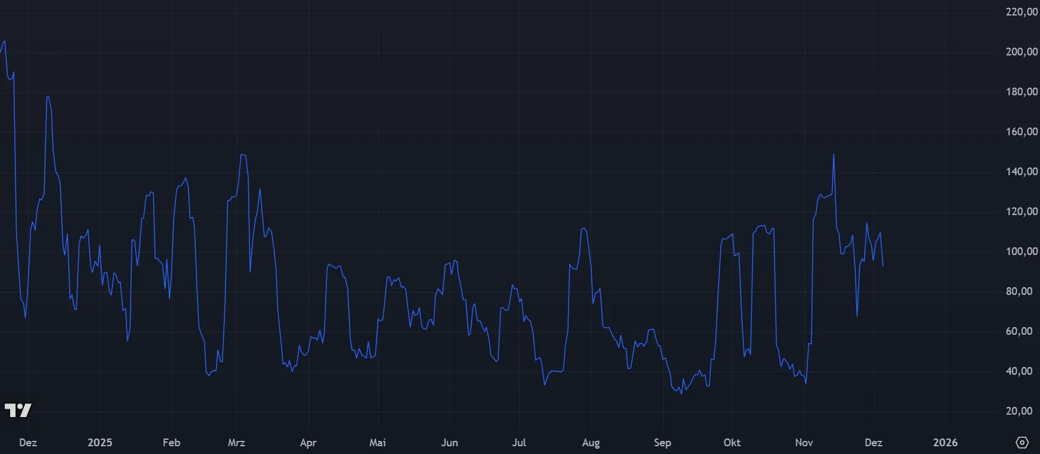The width and height of the screenshot is (1040, 454).
Task: Select the Apr label on time axis
Action: pos(308,443)
